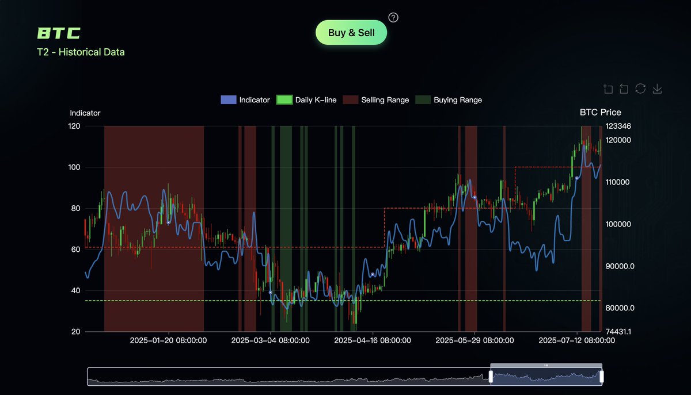Toggle the Indicator legend series
This screenshot has height=395, width=691.
[x=245, y=100]
